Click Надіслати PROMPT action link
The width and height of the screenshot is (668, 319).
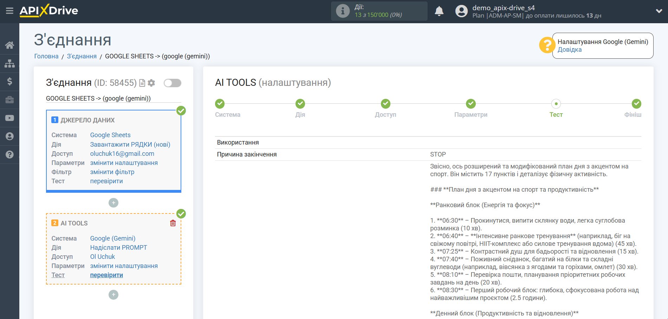pyautogui.click(x=119, y=248)
